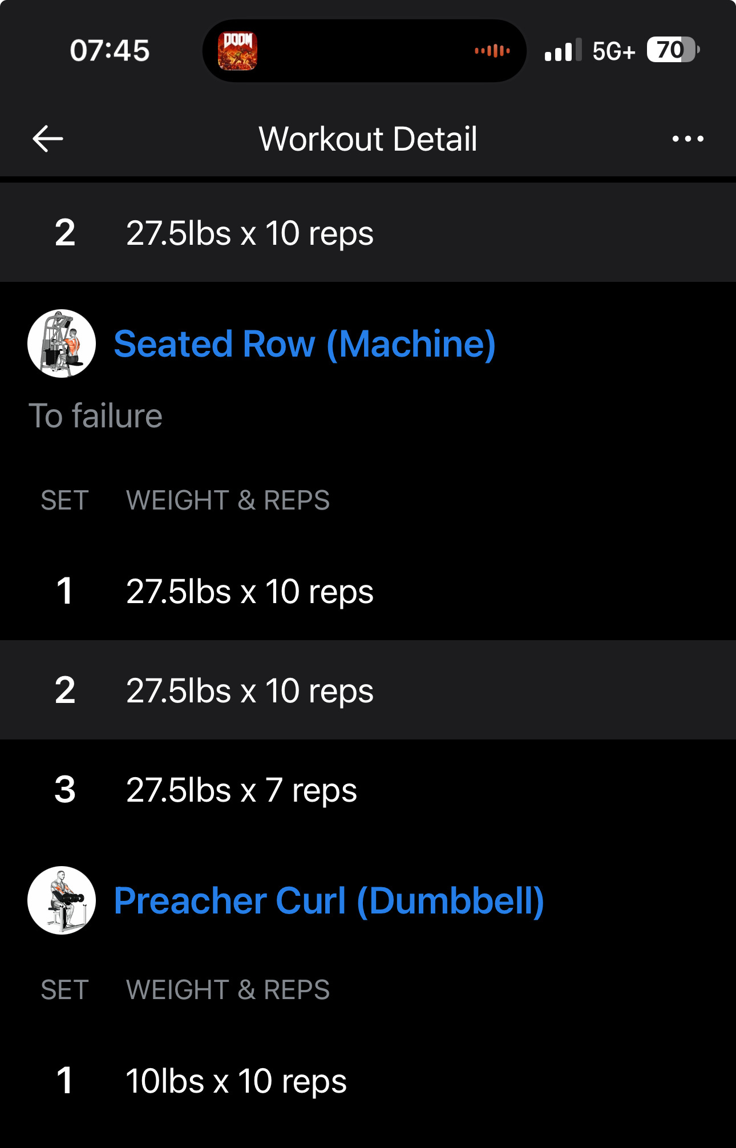Tap the 5G+ network indicator
The height and width of the screenshot is (1148, 736).
point(614,51)
